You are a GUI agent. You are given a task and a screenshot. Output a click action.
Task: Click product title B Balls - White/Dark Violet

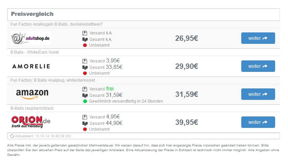pyautogui.click(x=35, y=52)
